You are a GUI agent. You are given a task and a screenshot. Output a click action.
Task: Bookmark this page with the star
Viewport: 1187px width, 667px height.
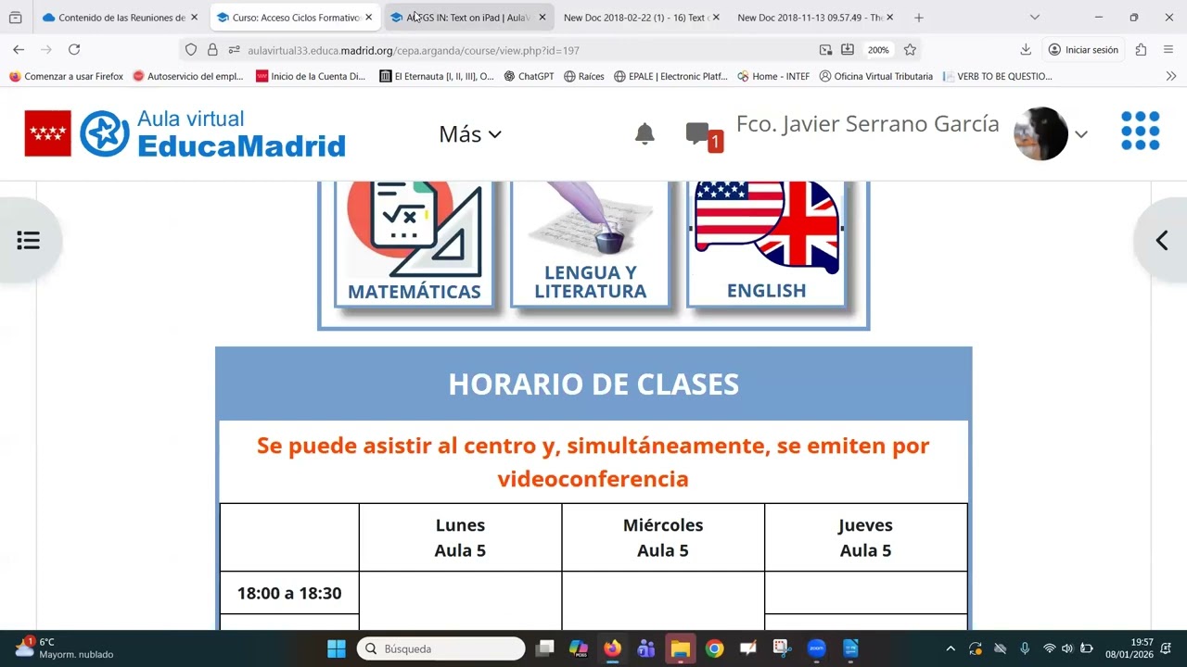pos(910,50)
